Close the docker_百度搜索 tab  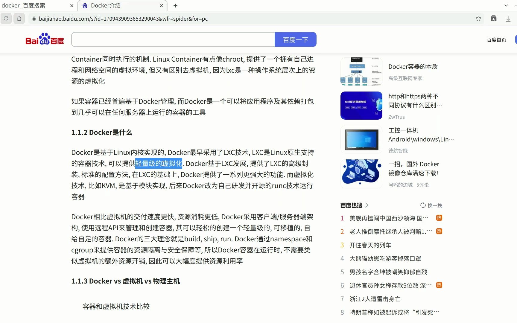tap(72, 6)
